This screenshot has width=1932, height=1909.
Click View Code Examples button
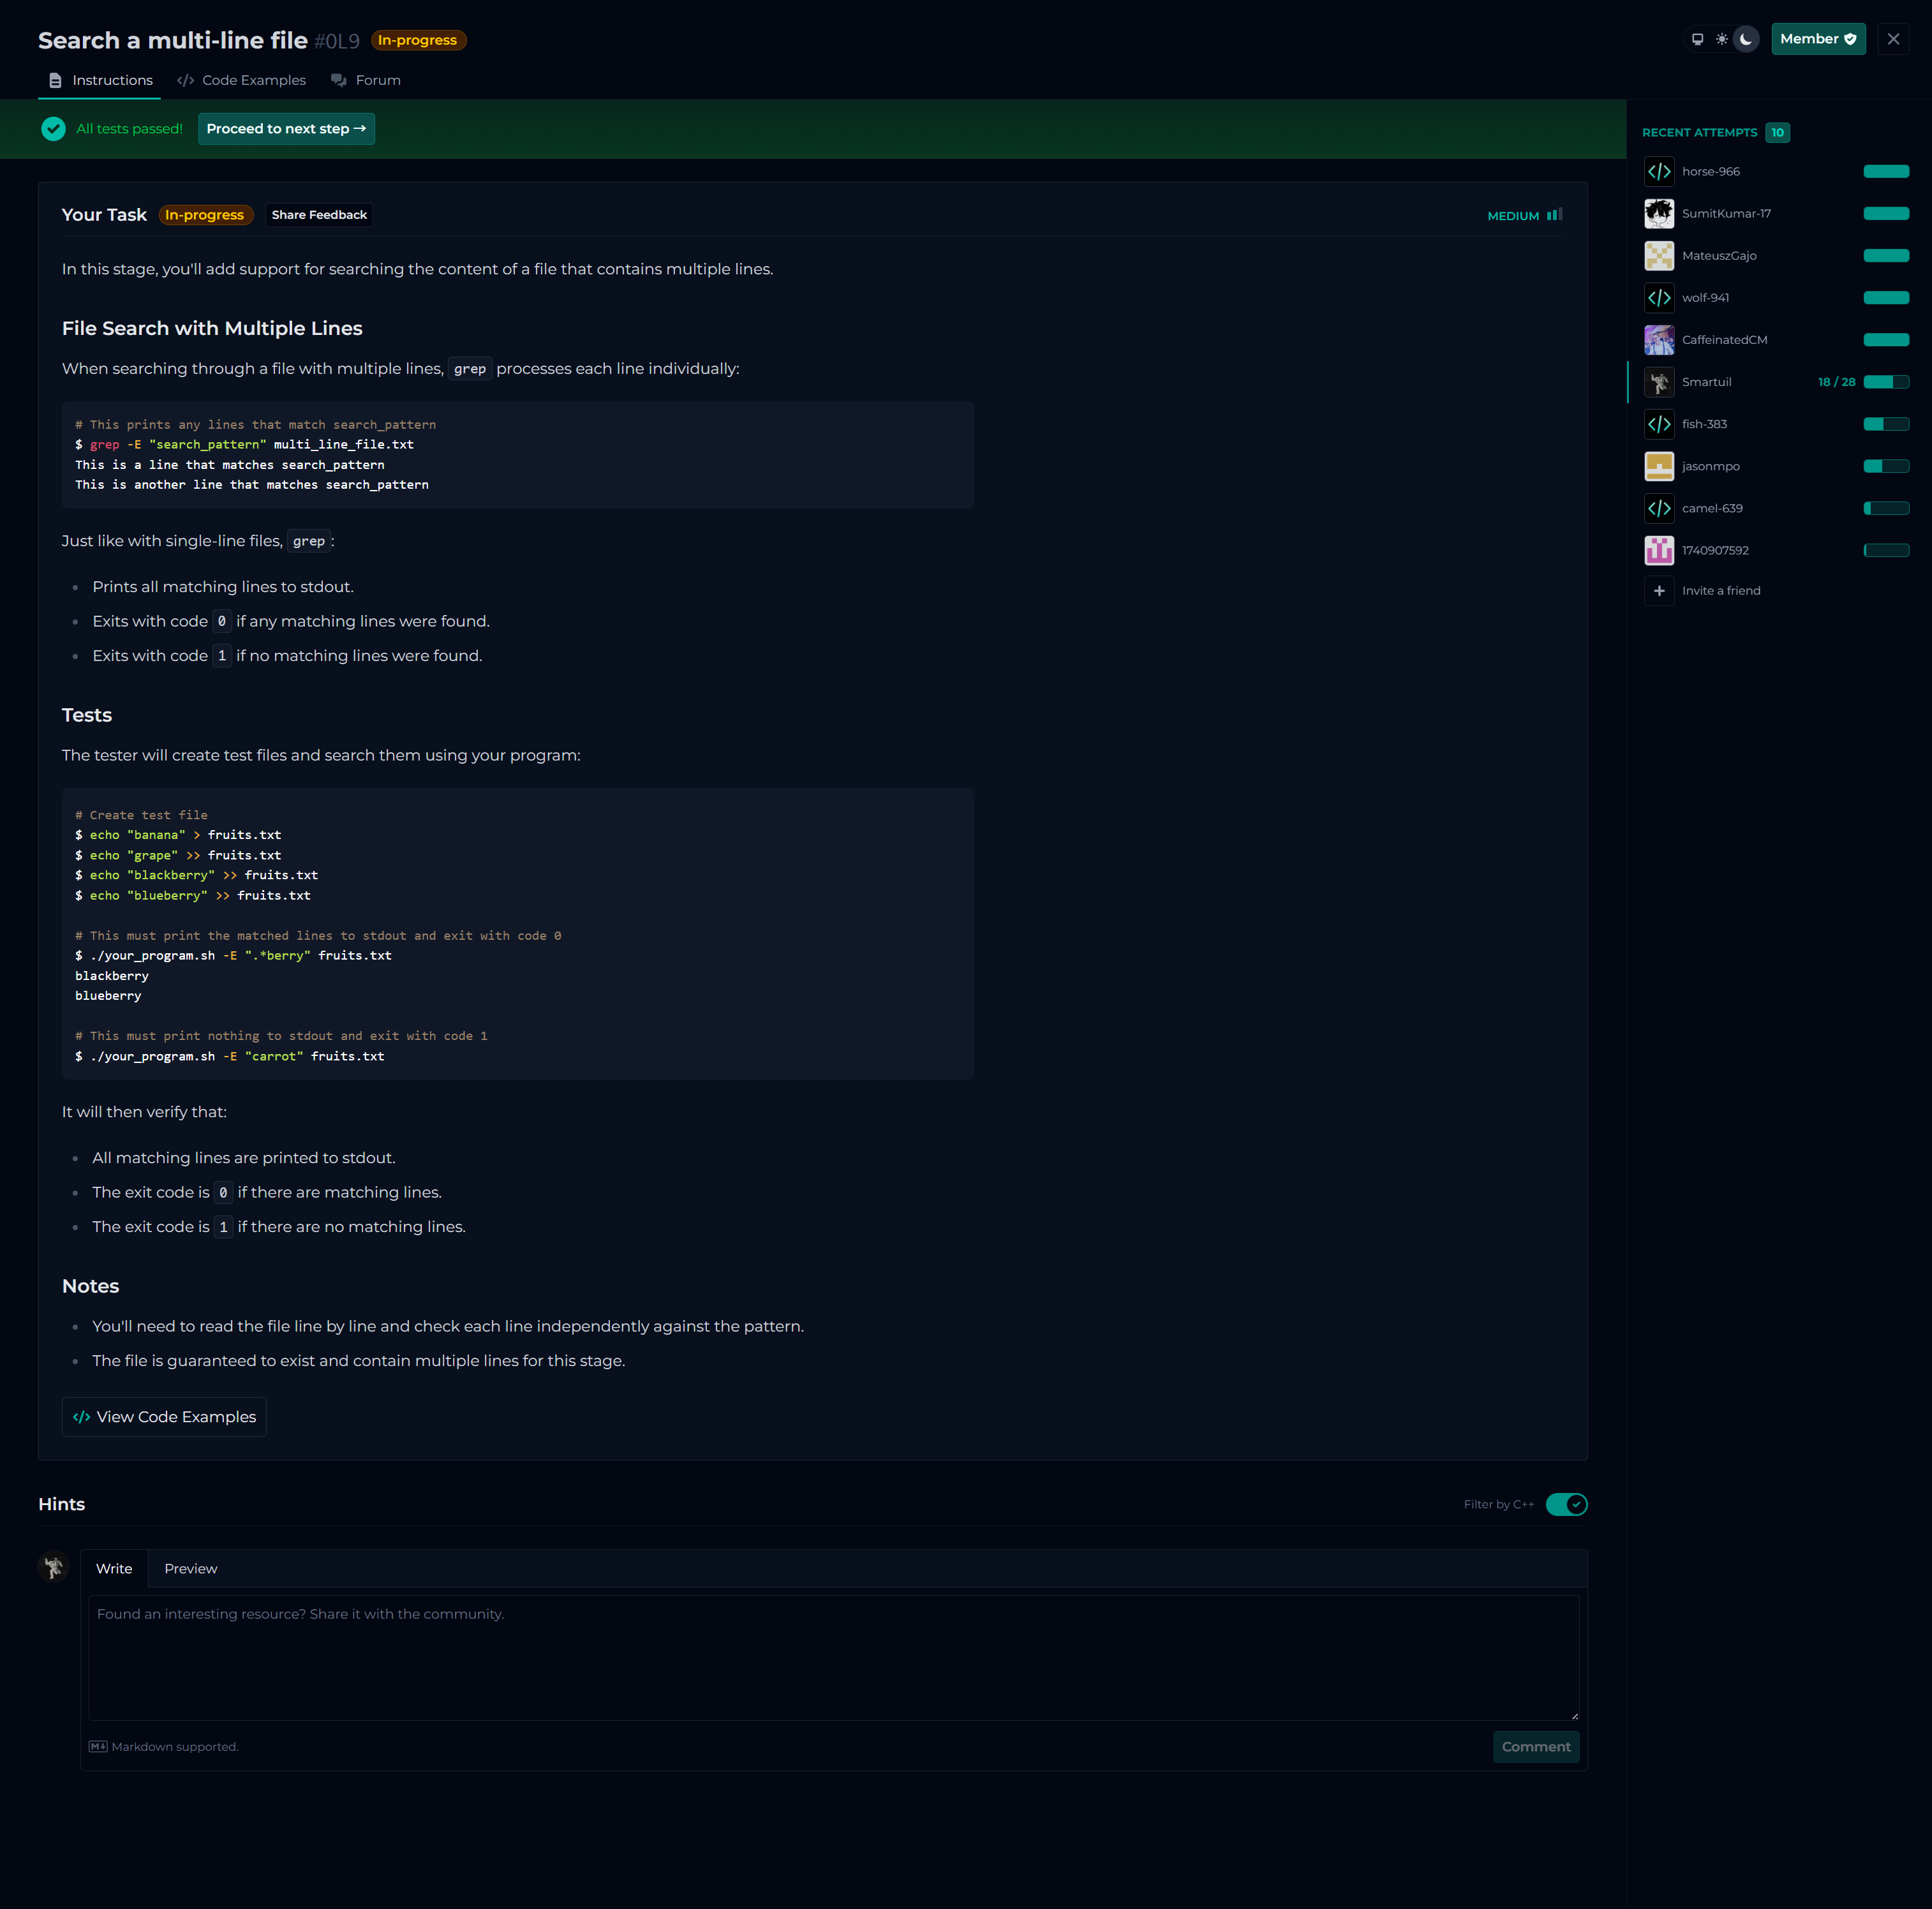(x=164, y=1417)
